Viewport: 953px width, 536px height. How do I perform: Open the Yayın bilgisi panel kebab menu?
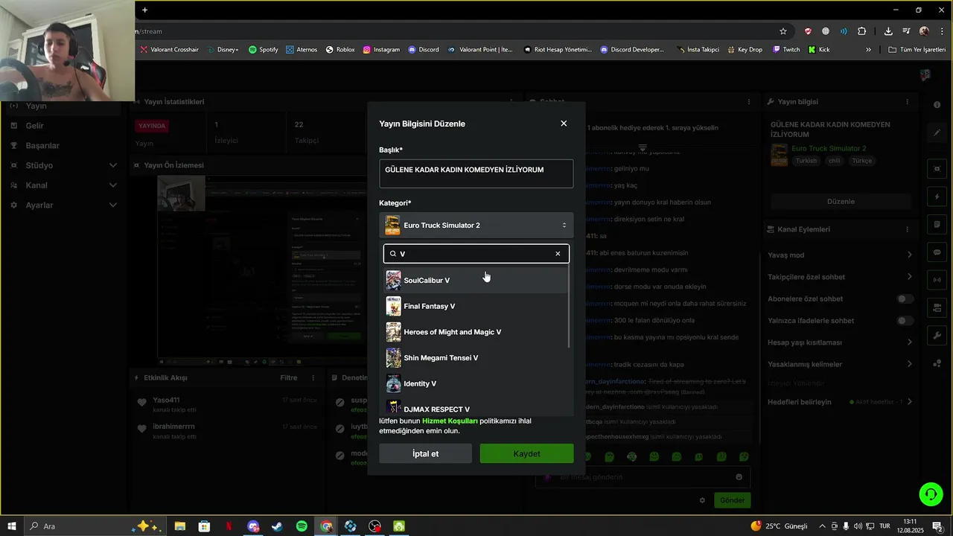pos(907,102)
